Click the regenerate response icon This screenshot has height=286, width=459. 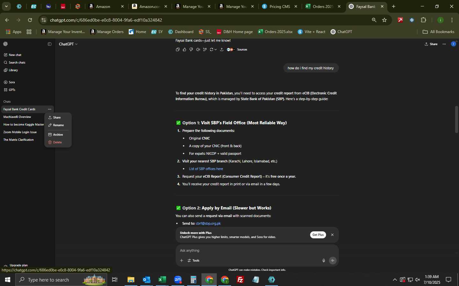tap(212, 50)
